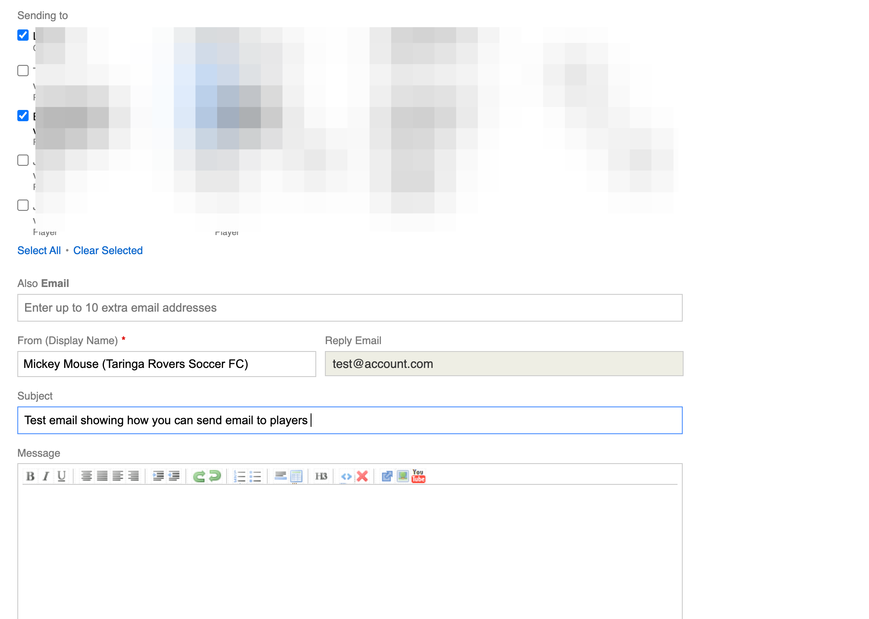Check the fifth recipient checkbox
The height and width of the screenshot is (619, 869).
23,205
